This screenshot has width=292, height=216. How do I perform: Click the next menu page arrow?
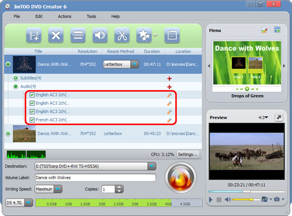(284, 66)
